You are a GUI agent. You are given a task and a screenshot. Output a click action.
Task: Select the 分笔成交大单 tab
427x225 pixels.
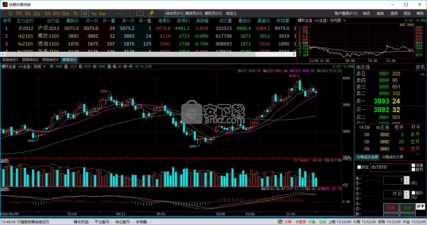[x=392, y=157]
